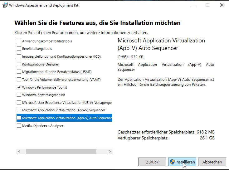Toggle Konfigurations-Designer checkbox
The image size is (229, 170).
click(x=19, y=64)
